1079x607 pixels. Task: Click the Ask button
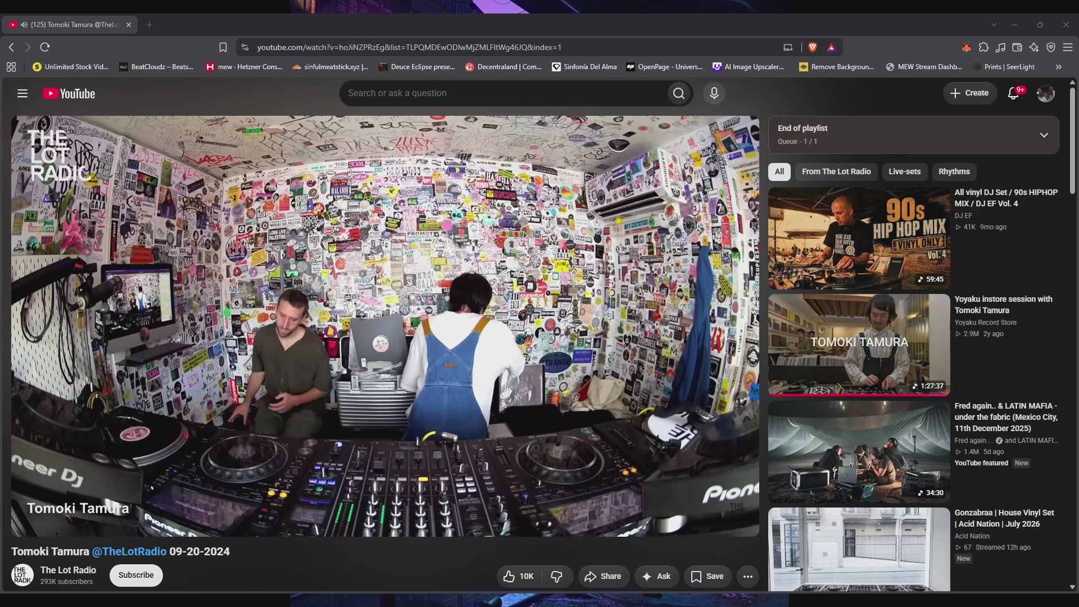[656, 576]
